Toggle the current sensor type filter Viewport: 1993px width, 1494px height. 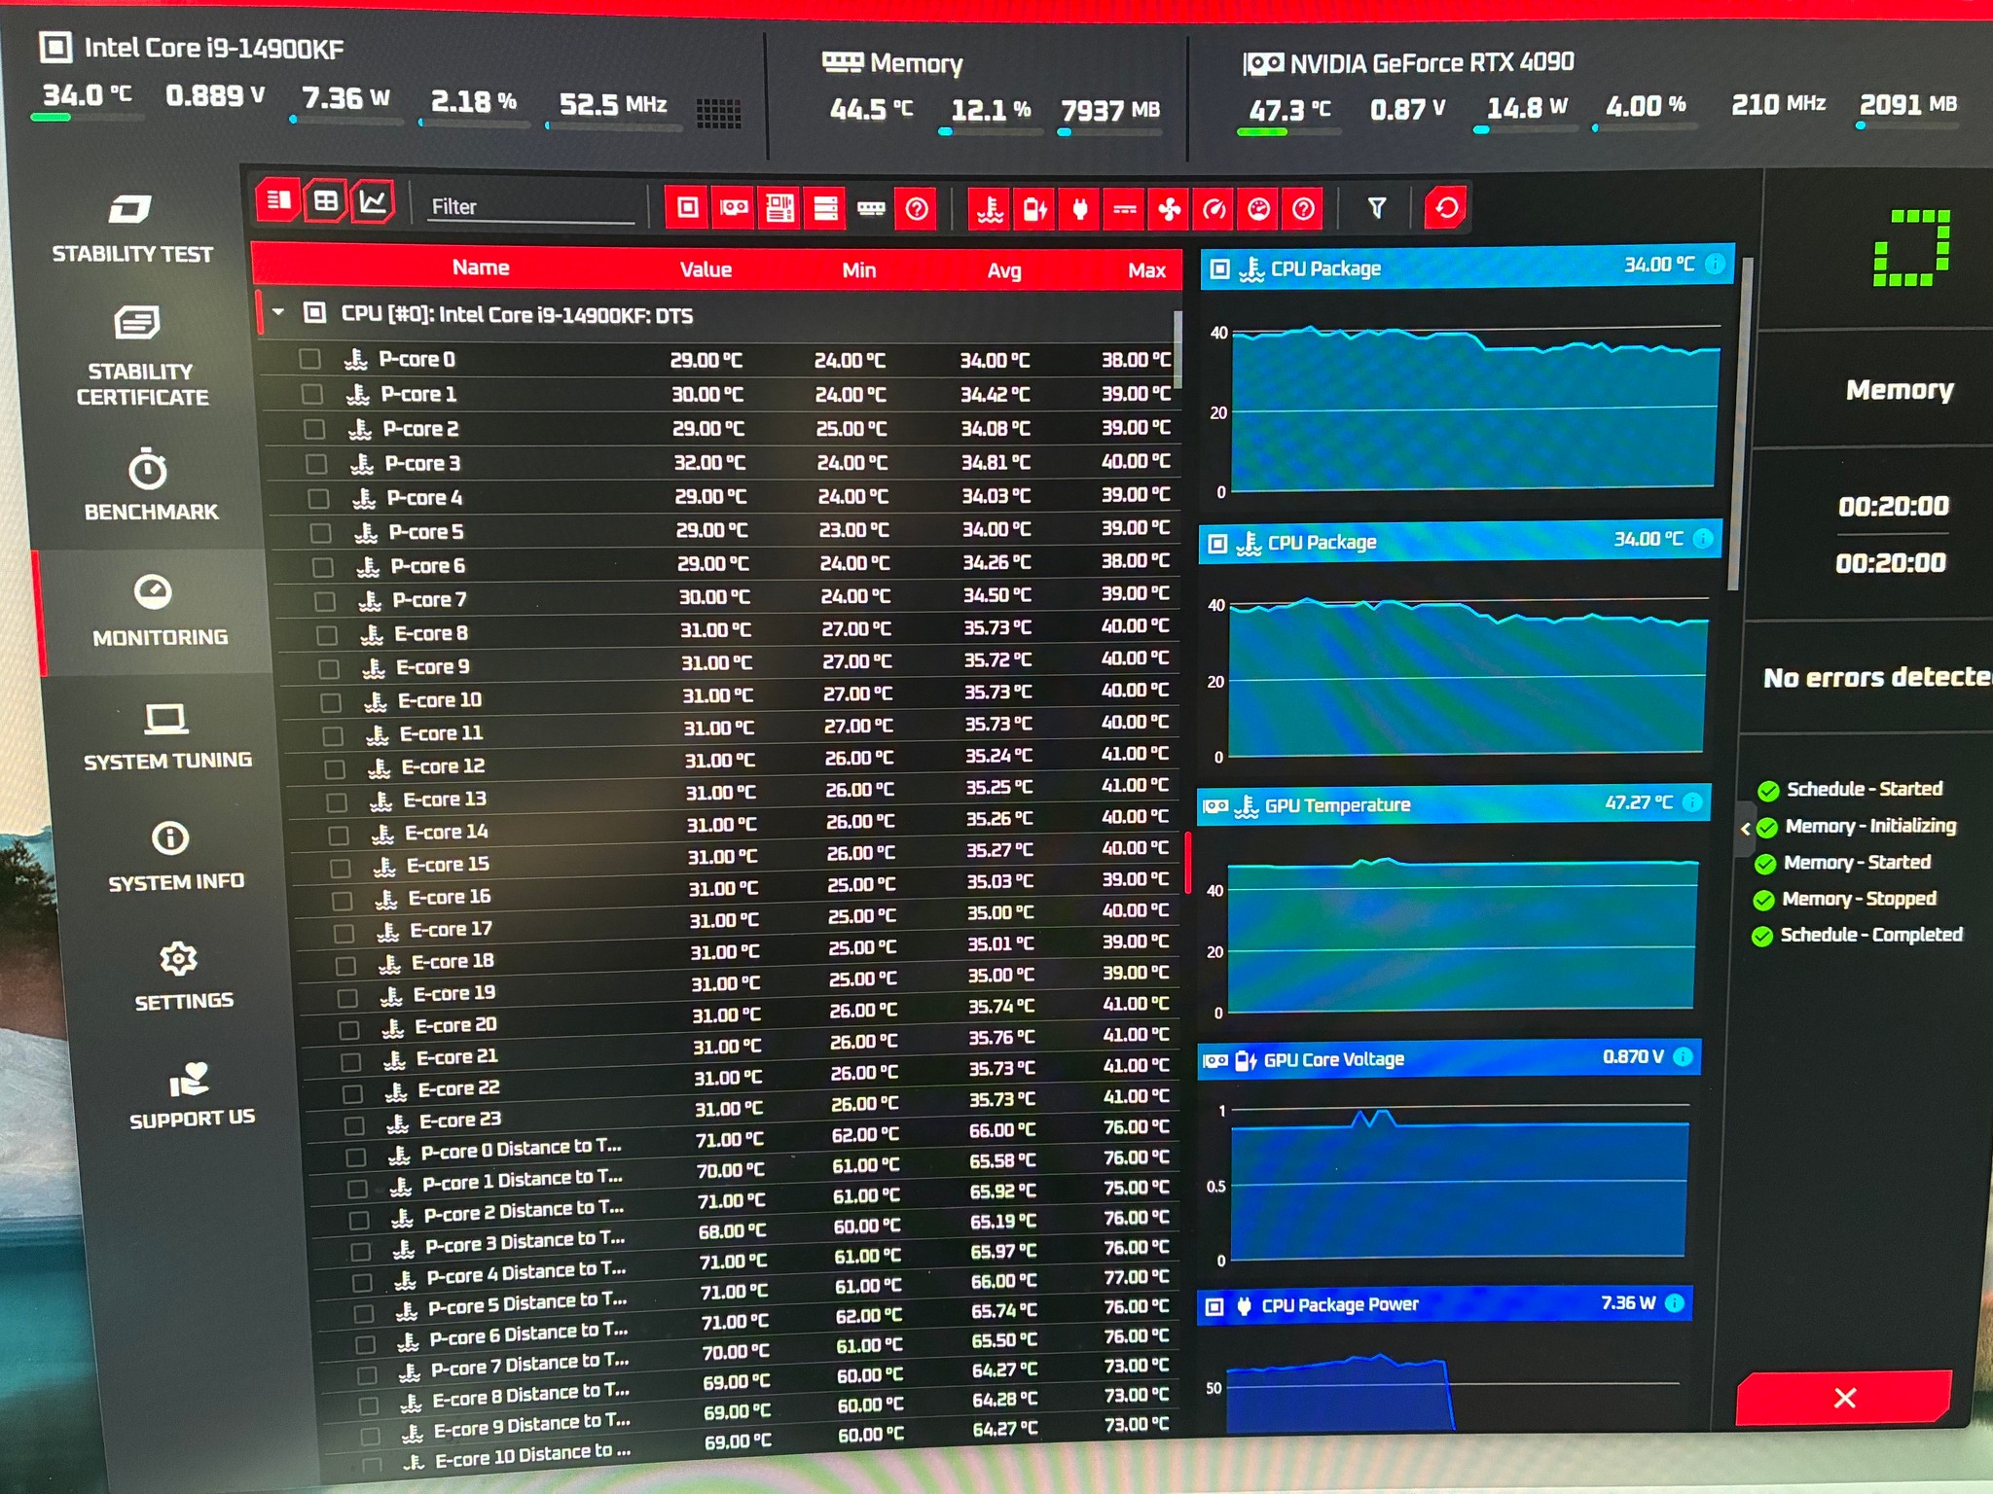click(x=1124, y=209)
